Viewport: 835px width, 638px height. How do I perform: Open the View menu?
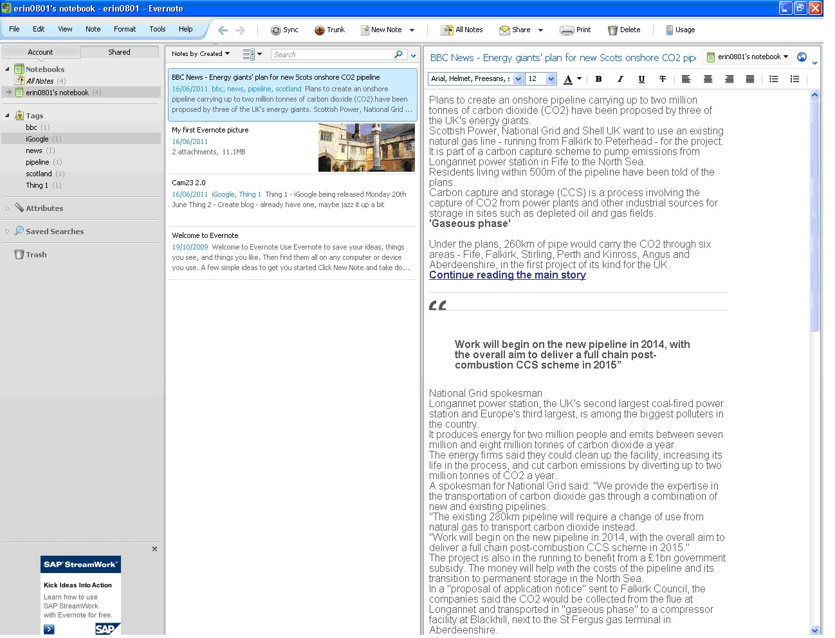65,29
